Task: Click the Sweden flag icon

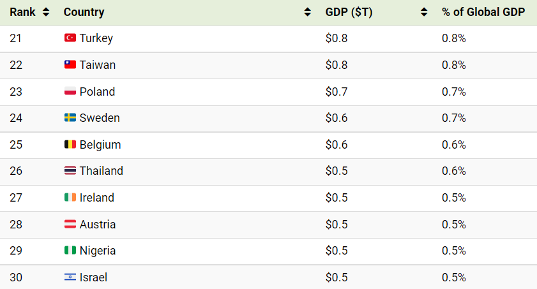Action: coord(70,117)
